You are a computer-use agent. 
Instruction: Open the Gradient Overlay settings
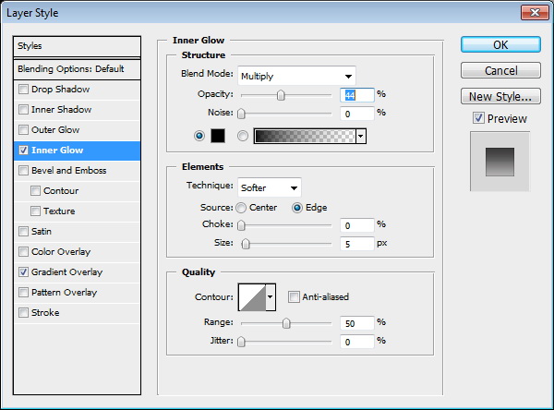tap(66, 272)
